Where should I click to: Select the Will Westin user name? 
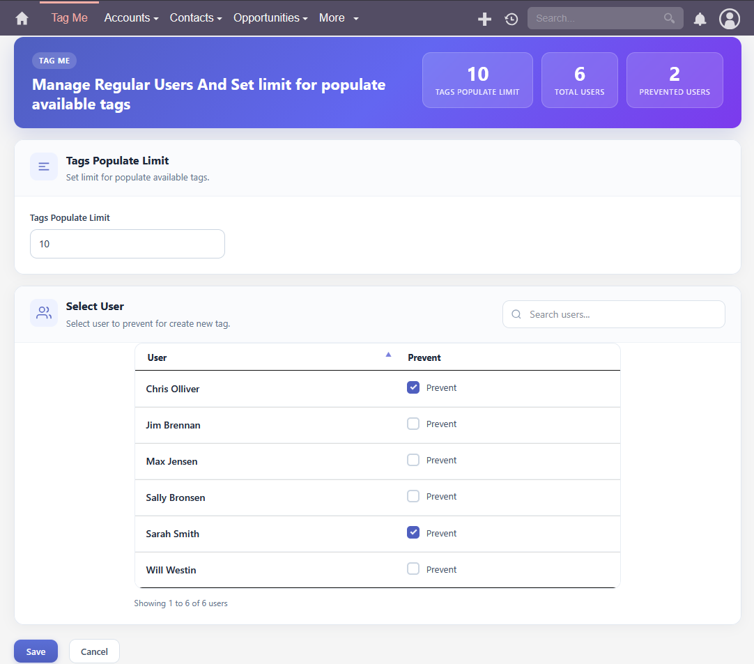point(171,570)
